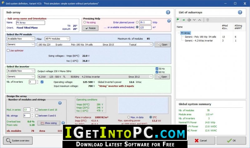Select Max. in data radio button
This screenshot has width=250, height=148.
[129, 117]
